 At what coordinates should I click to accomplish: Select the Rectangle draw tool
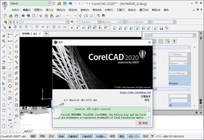(16, 52)
